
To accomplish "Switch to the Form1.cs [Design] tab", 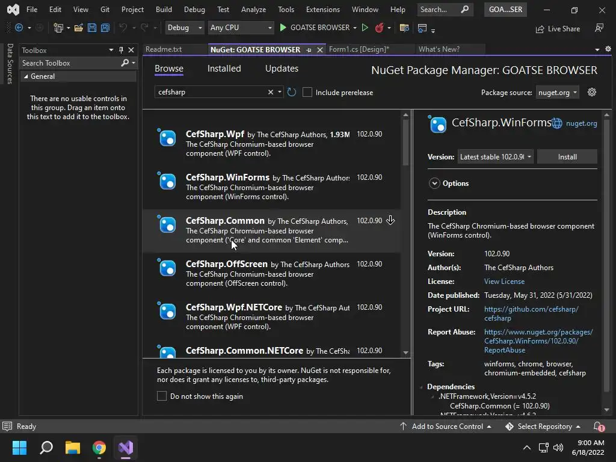I will coord(359,49).
